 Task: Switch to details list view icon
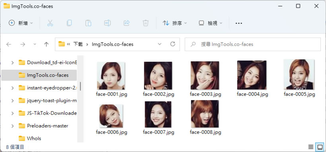(x=311, y=147)
